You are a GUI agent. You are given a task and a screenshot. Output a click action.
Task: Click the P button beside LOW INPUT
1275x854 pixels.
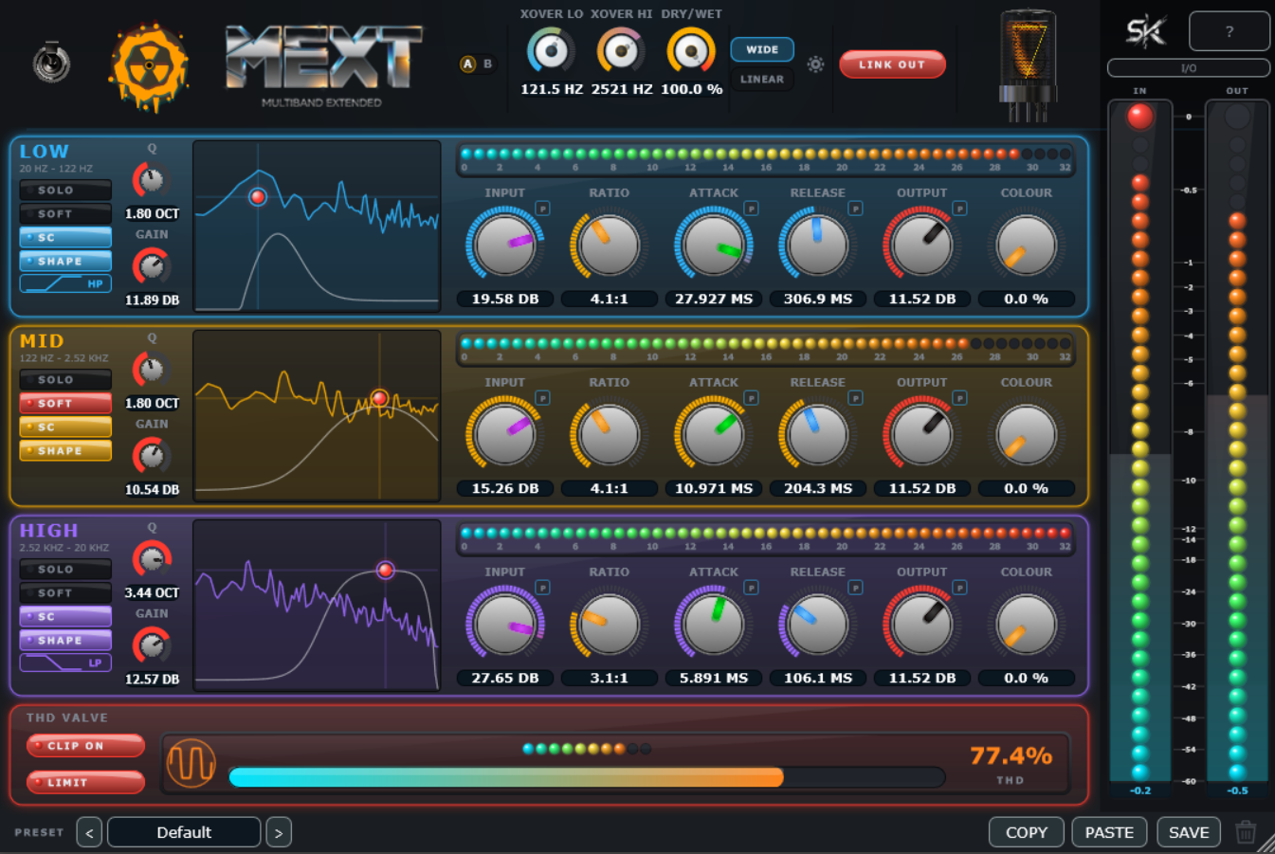tap(542, 209)
